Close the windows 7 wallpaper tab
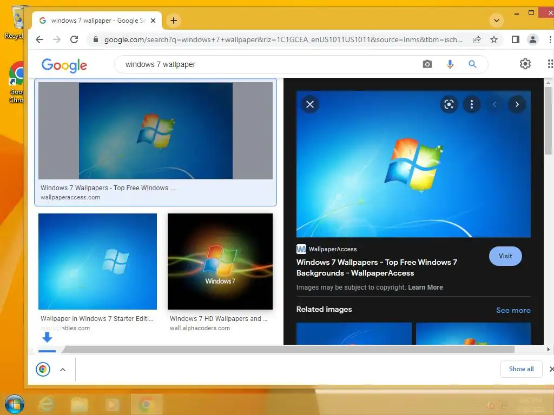The image size is (554, 415). [x=153, y=21]
